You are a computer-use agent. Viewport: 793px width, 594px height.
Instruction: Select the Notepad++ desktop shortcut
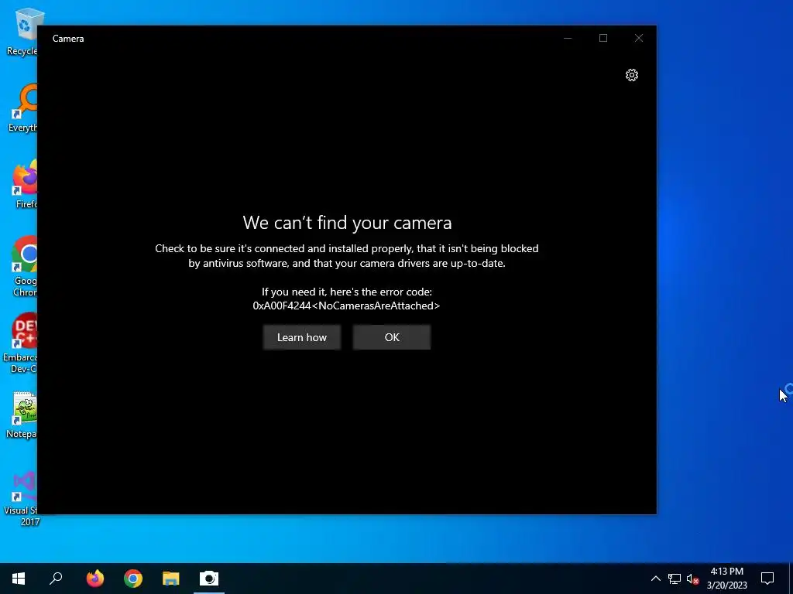point(22,415)
